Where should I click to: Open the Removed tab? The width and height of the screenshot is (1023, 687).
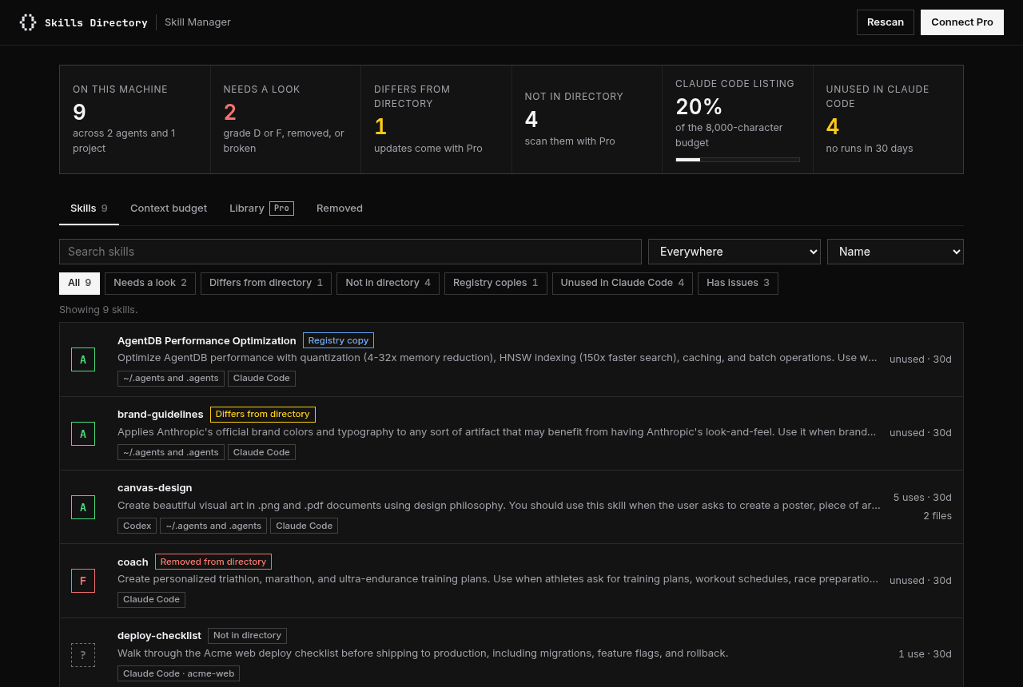340,208
